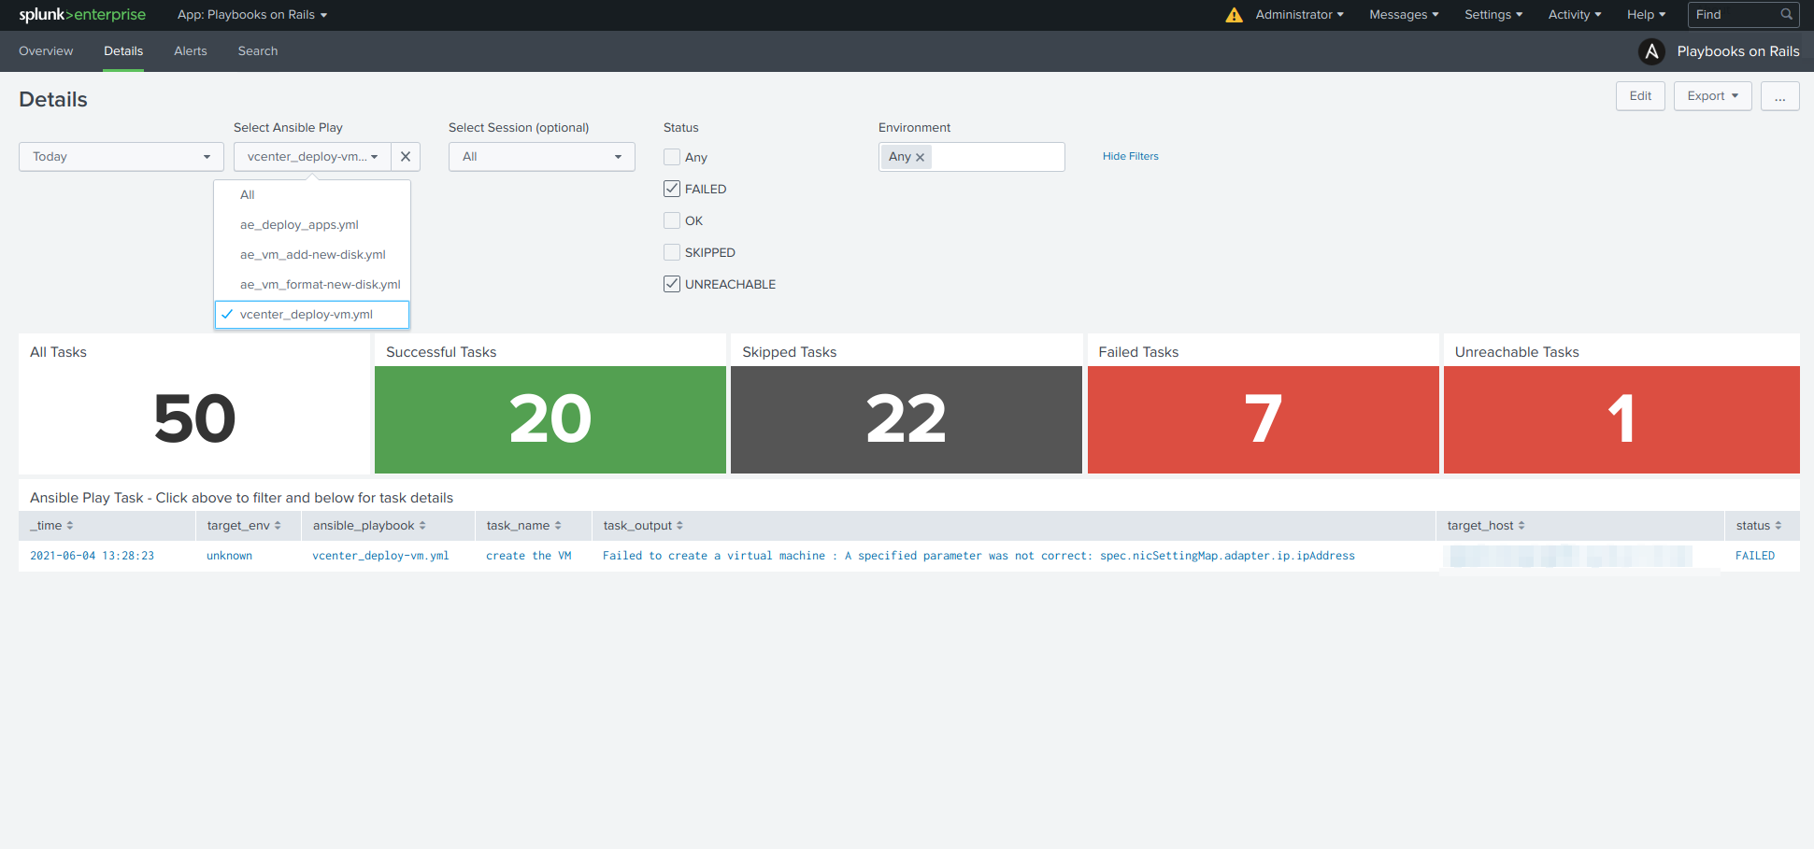Click the Ansible logo beside Playbooks on Rails

pyautogui.click(x=1651, y=51)
